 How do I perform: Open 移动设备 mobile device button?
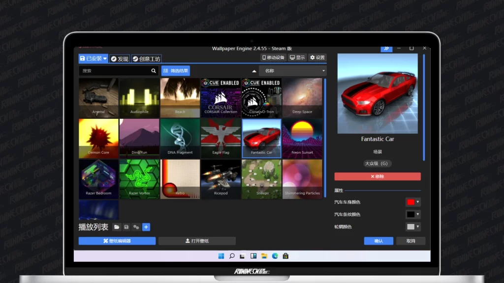(273, 57)
